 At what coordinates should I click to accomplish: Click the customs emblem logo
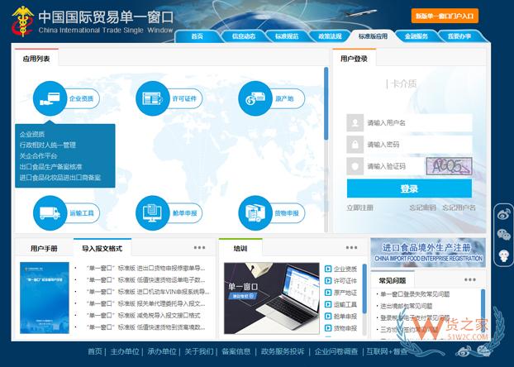(x=22, y=21)
